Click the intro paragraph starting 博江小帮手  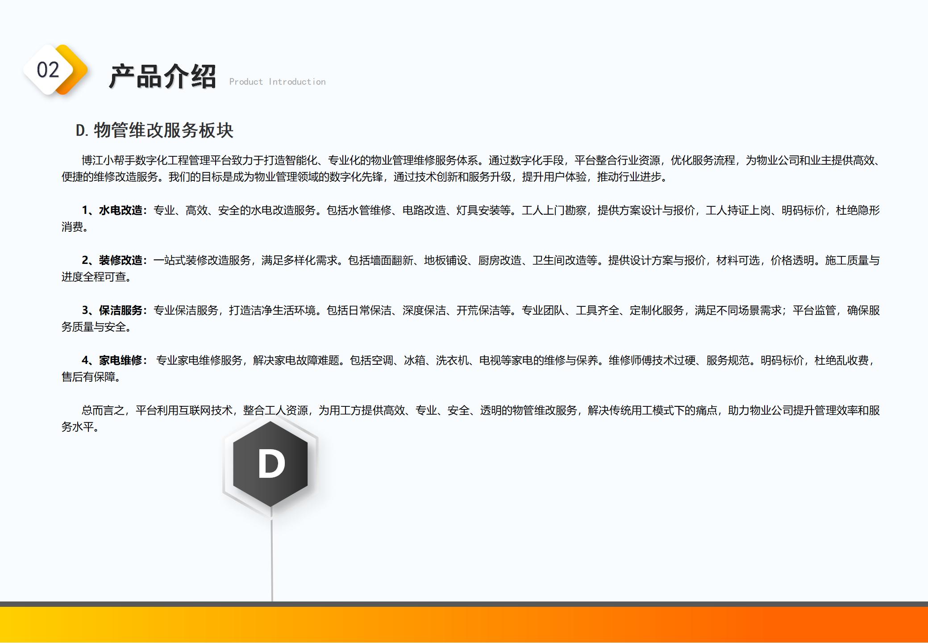click(x=471, y=168)
